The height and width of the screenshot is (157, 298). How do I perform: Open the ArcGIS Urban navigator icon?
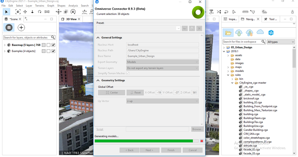coord(271,33)
